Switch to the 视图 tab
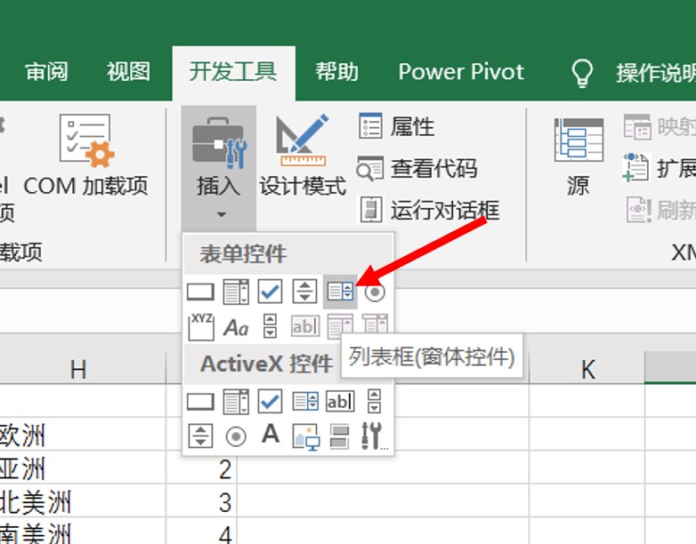Screen dimensions: 696x544 pos(128,72)
